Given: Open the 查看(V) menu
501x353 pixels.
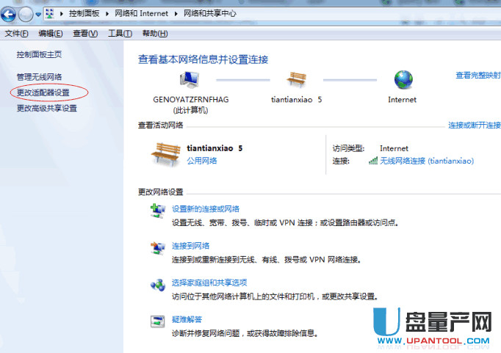Looking at the screenshot, I should 85,33.
